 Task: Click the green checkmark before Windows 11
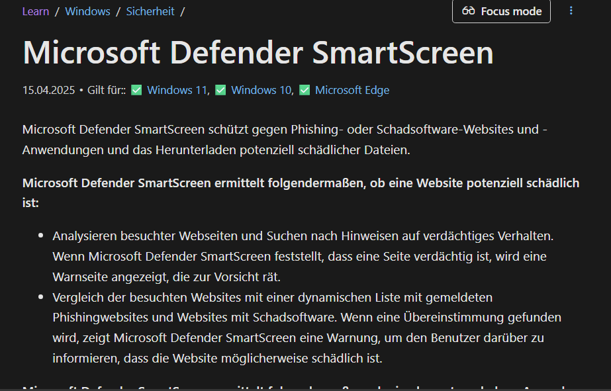coord(136,90)
